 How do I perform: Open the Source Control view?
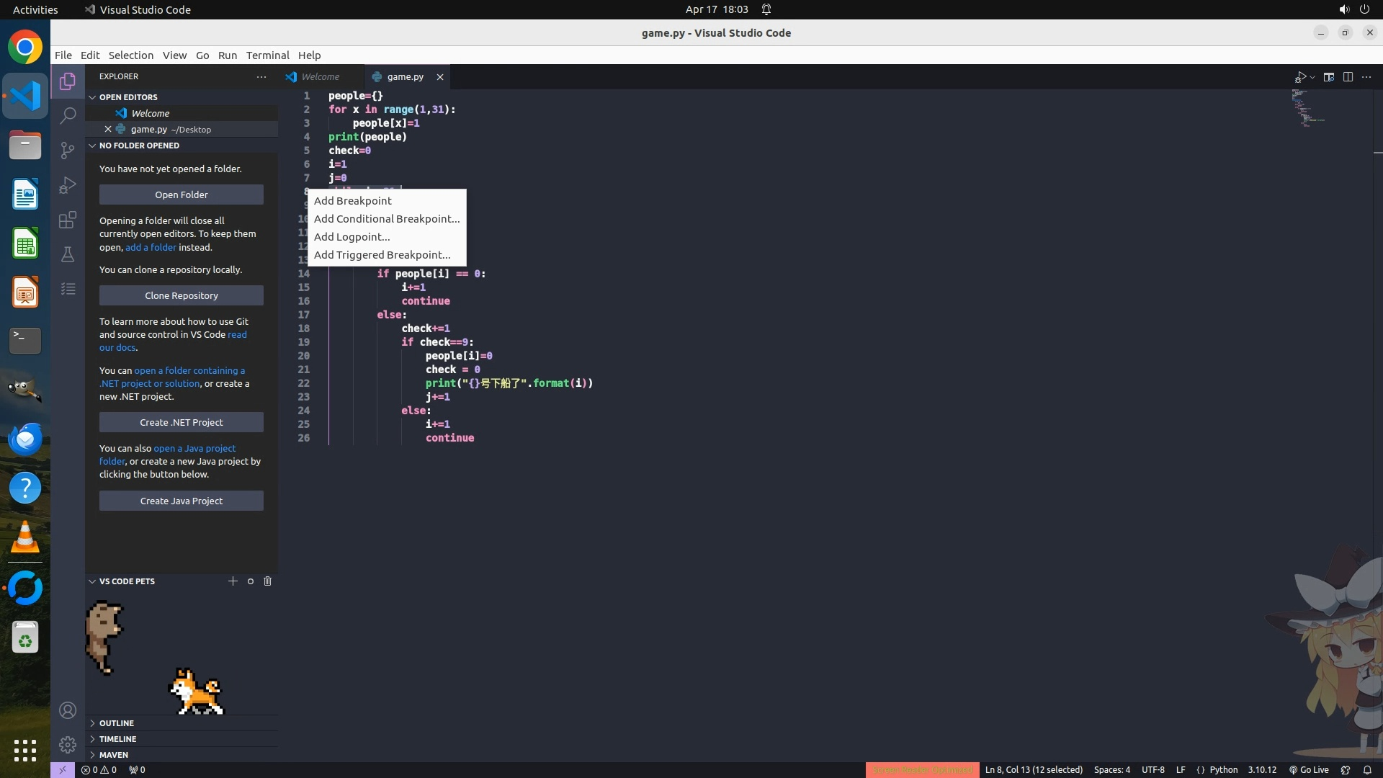(68, 150)
